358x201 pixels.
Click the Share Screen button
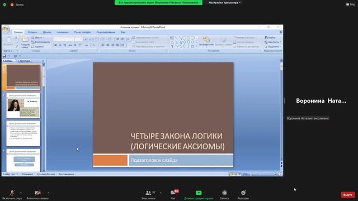(199, 195)
